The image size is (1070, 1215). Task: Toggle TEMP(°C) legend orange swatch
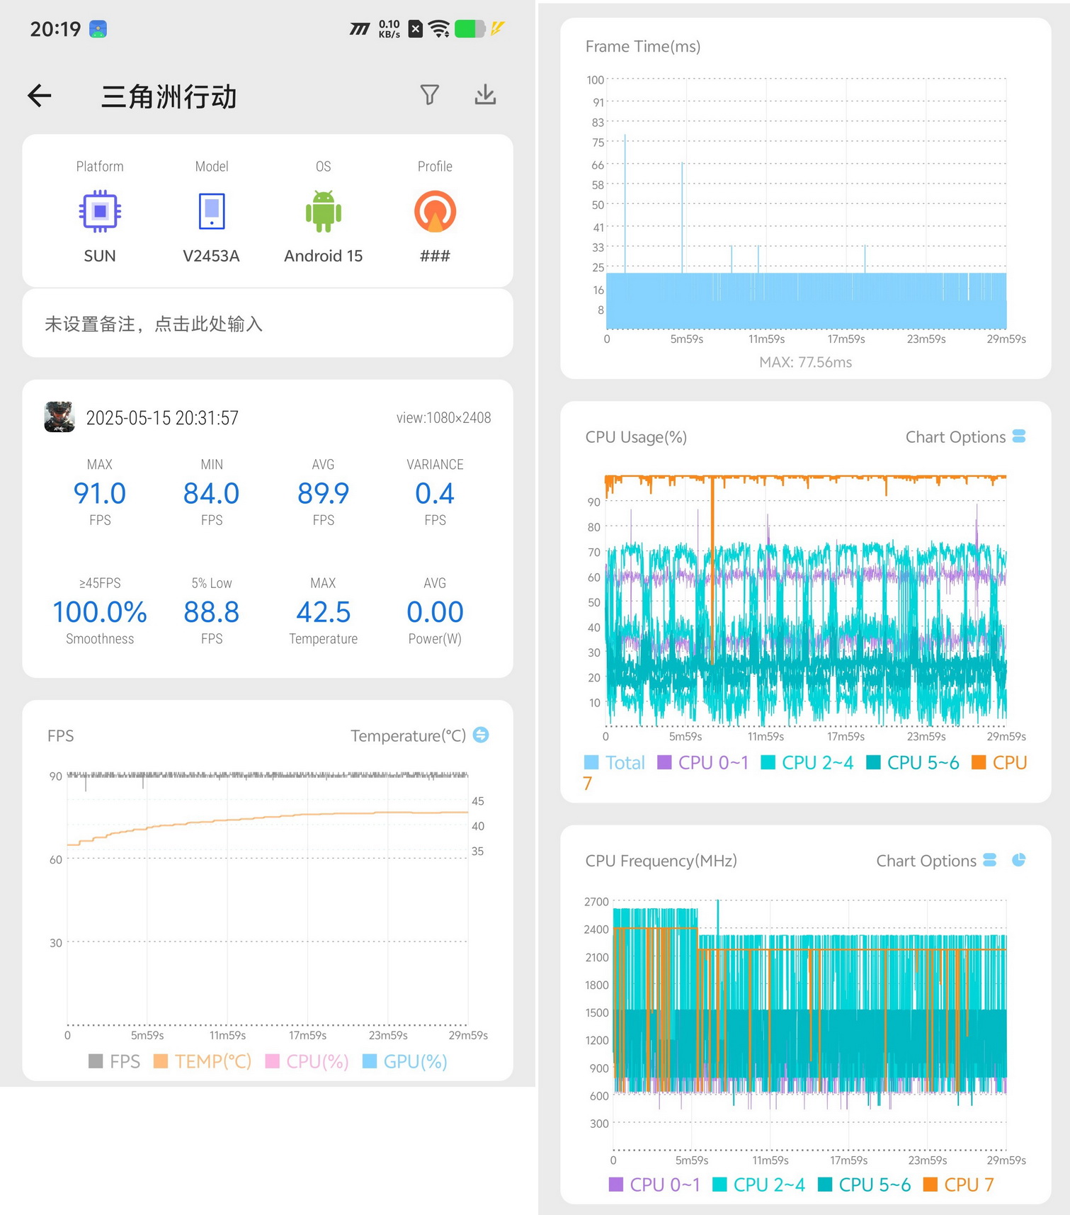pos(161,1061)
